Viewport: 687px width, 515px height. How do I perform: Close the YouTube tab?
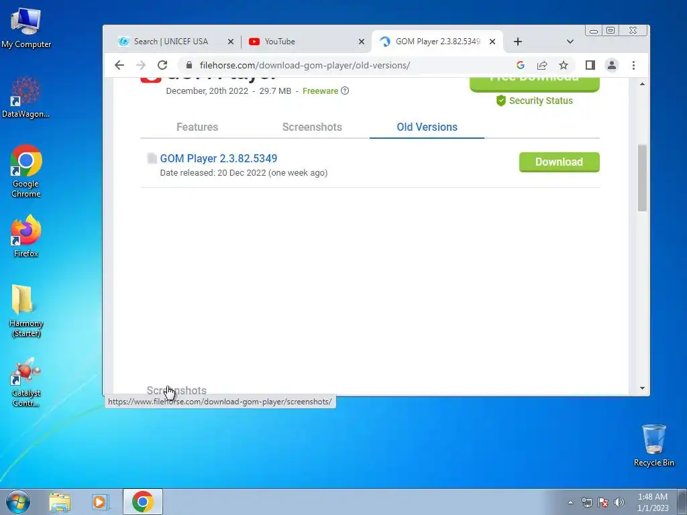point(362,42)
